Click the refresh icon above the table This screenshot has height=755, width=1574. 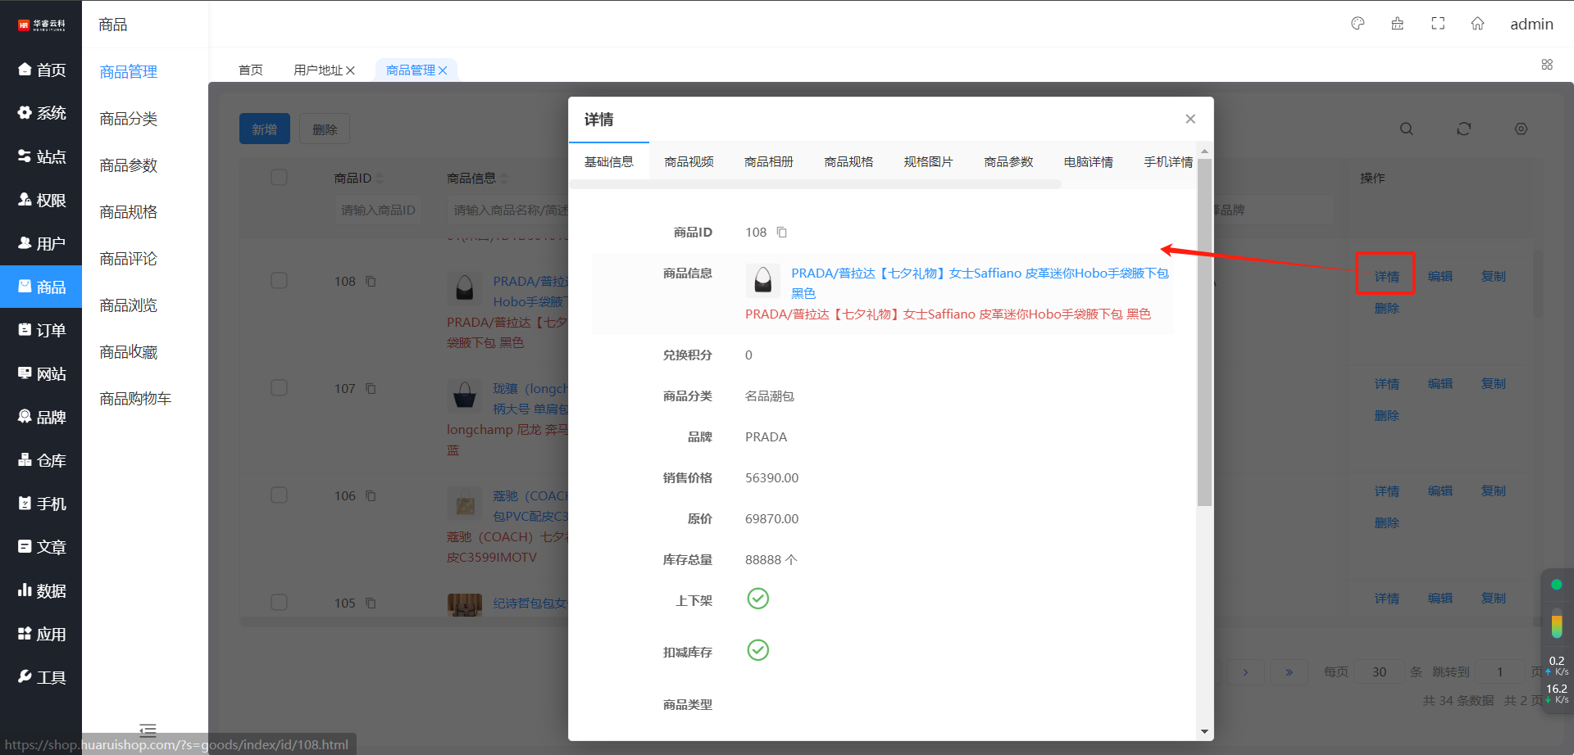pos(1463,129)
